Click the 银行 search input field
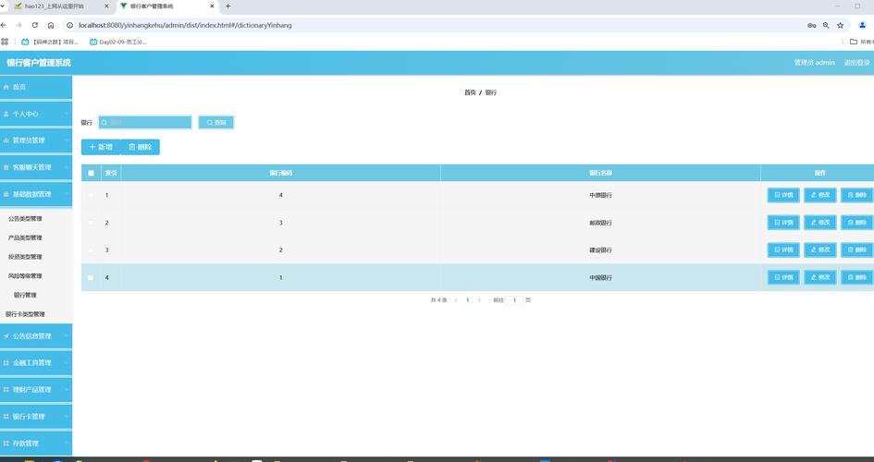The height and width of the screenshot is (462, 874). tap(148, 122)
